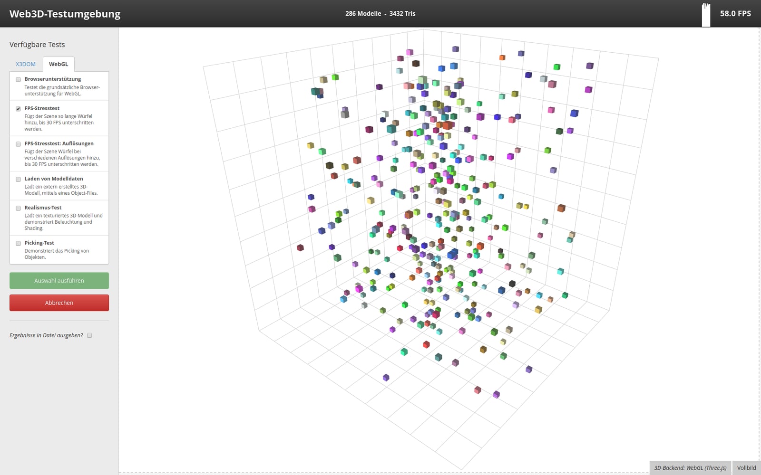This screenshot has width=761, height=475.
Task: Click the Vollbild button
Action: point(747,467)
